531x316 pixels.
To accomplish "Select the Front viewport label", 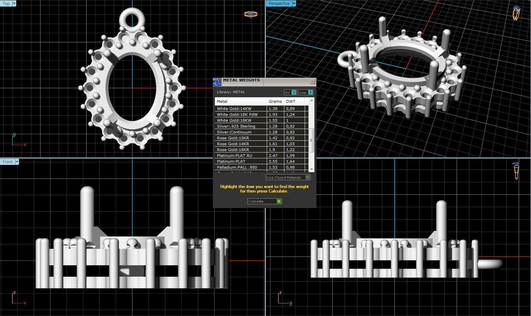I will [x=7, y=162].
